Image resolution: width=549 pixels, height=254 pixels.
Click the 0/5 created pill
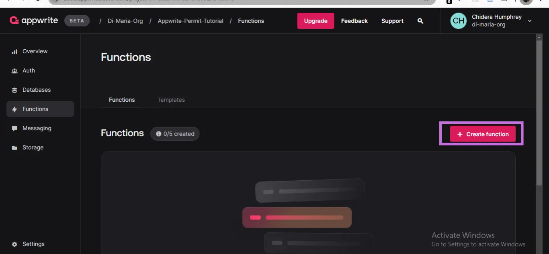pyautogui.click(x=175, y=134)
